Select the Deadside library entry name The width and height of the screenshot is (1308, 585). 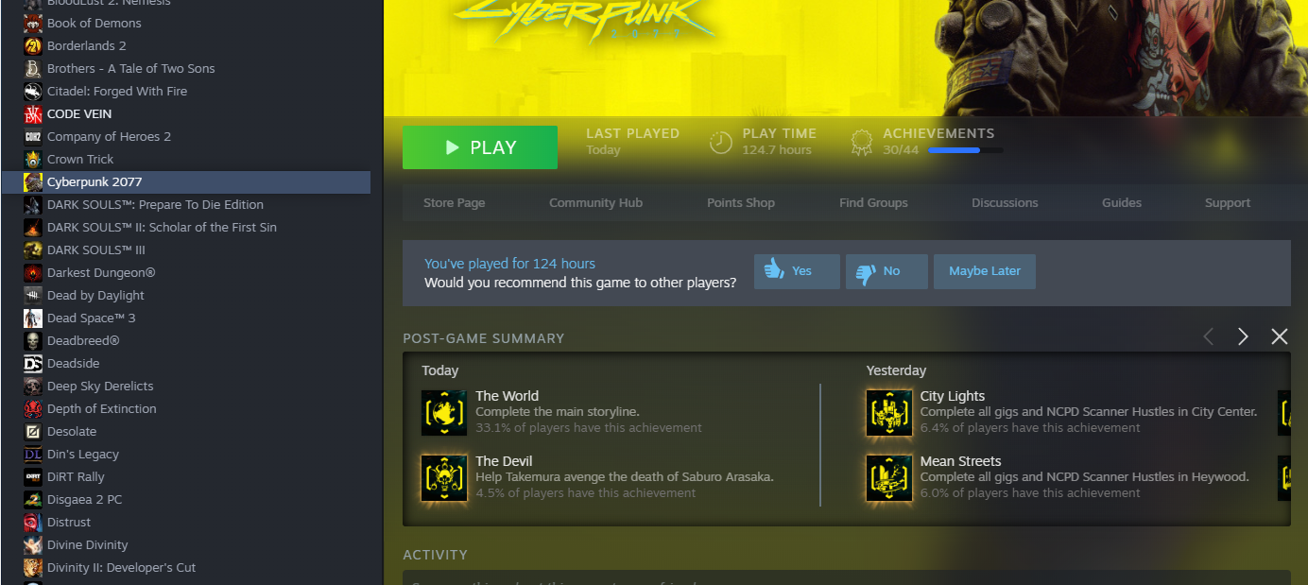click(74, 363)
